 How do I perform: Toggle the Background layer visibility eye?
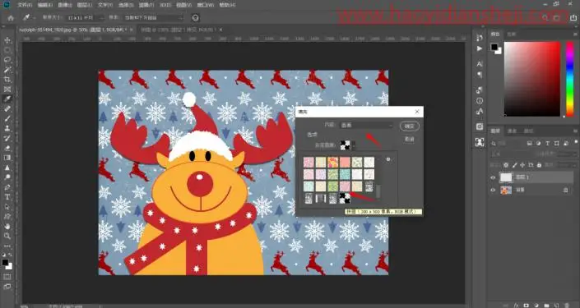tap(493, 190)
